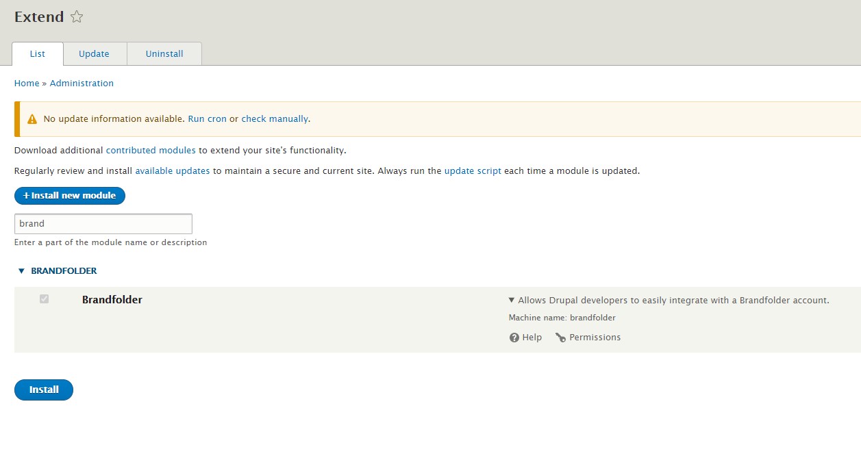861x456 pixels.
Task: Click the star icon beside Extend title
Action: point(76,16)
